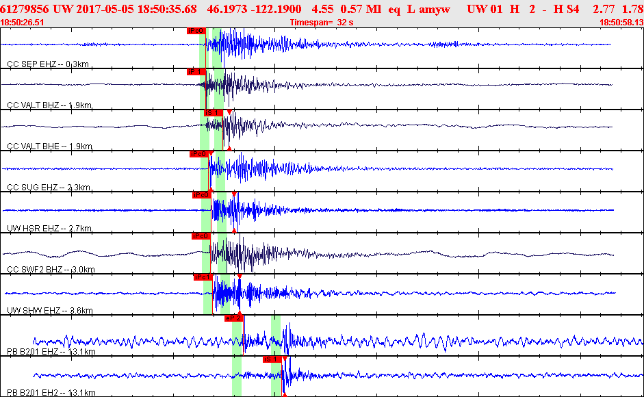Click the PB B201 EHZ waveform trace
644x397 pixels.
pyautogui.click(x=338, y=341)
